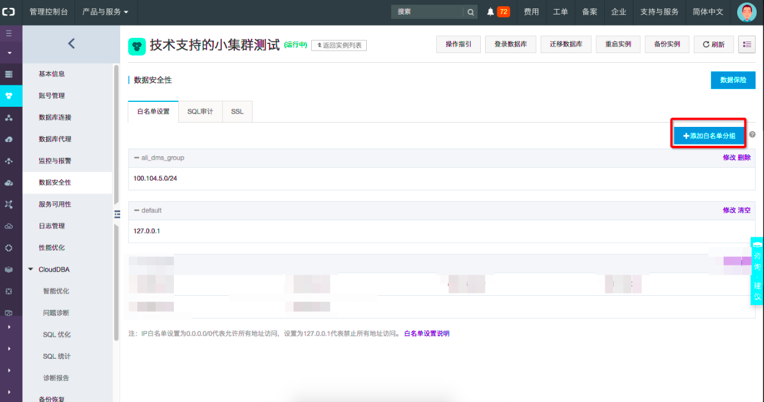Switch to the SQL审计 tab
This screenshot has height=402, width=764.
click(x=200, y=112)
